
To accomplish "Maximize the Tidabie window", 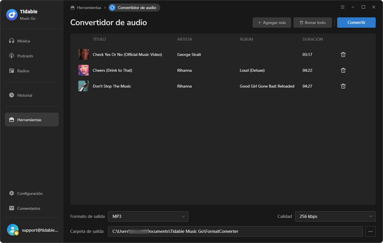I will (363, 7).
